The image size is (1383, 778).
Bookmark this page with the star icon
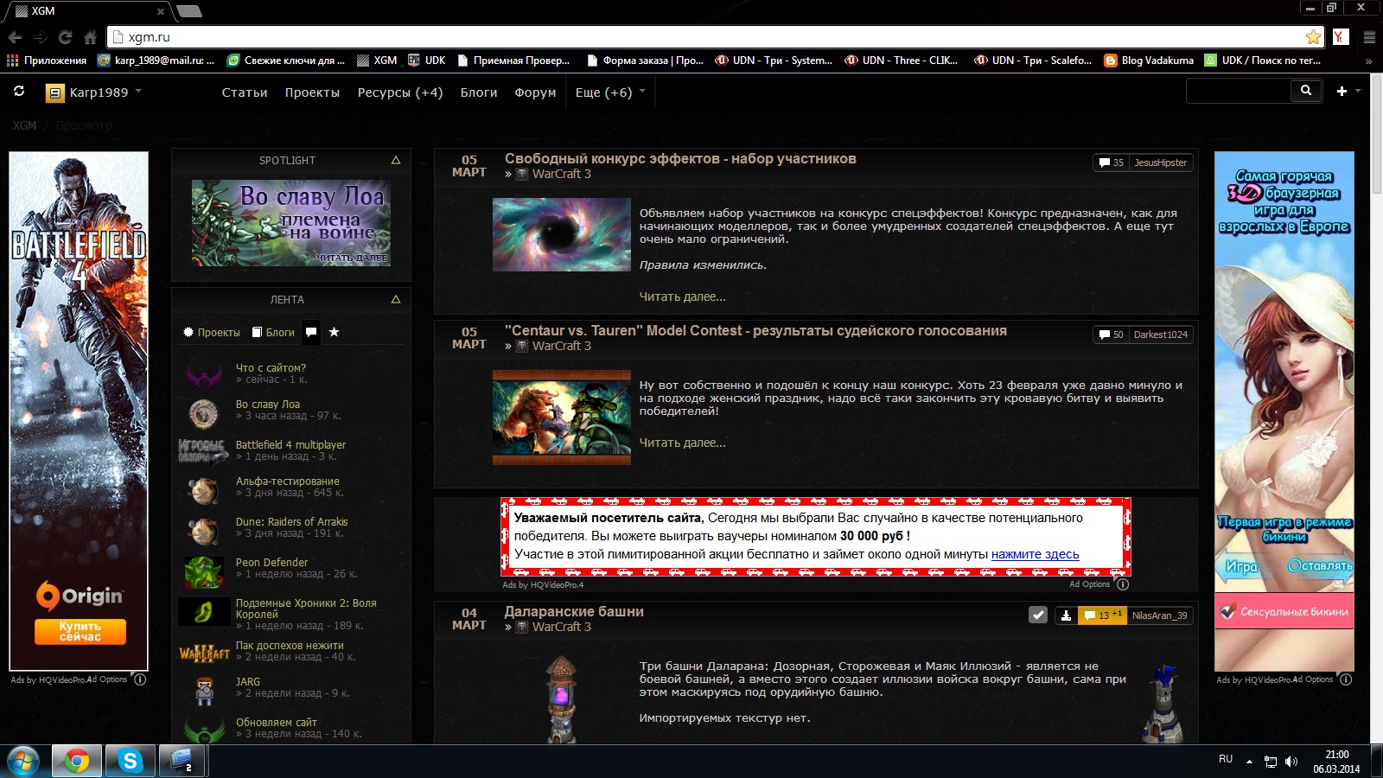pyautogui.click(x=1313, y=37)
